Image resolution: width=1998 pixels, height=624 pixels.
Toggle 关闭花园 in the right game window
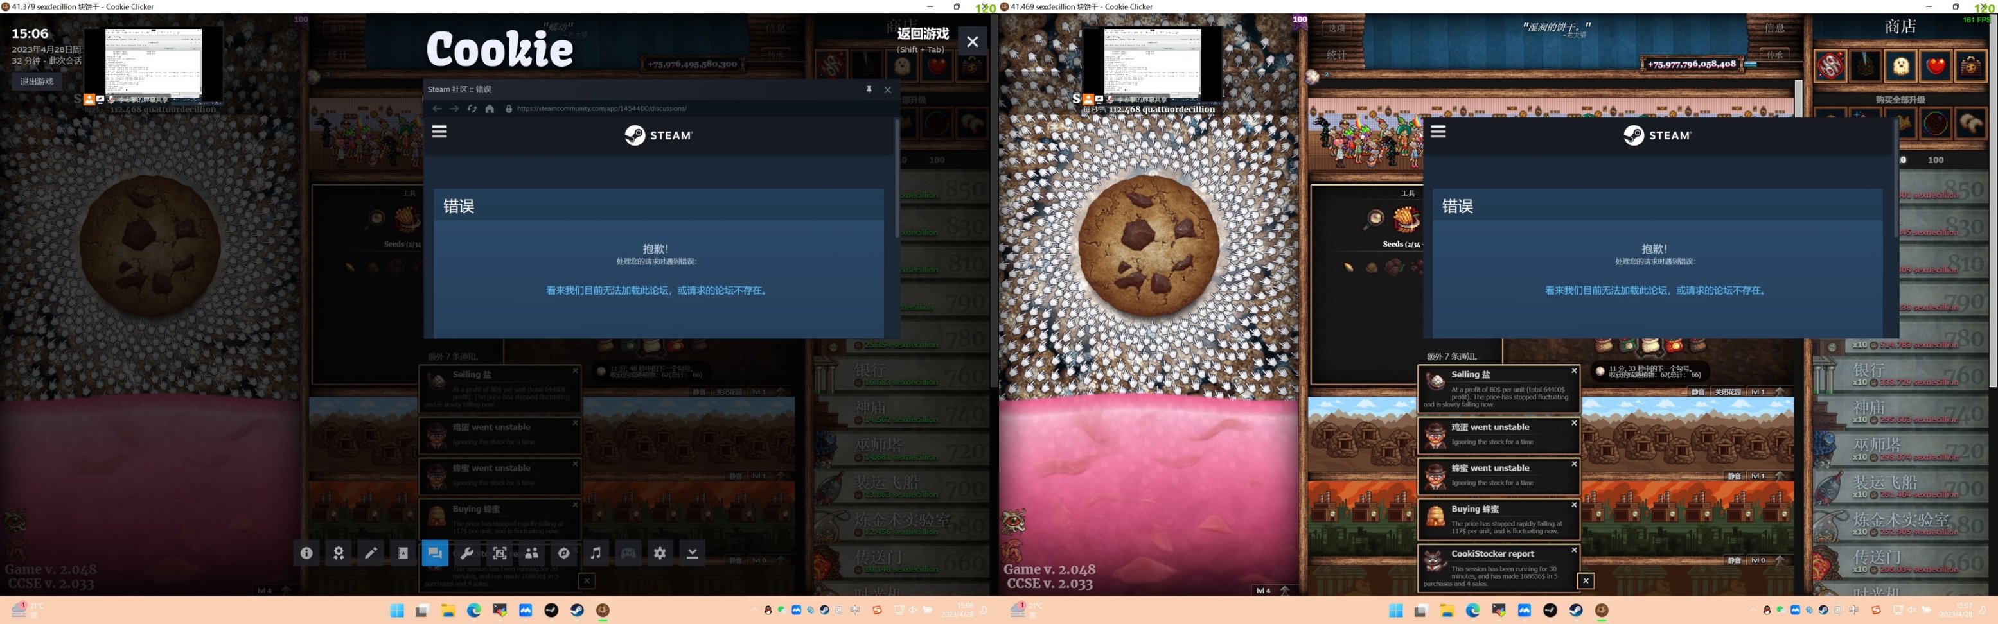pyautogui.click(x=1728, y=392)
